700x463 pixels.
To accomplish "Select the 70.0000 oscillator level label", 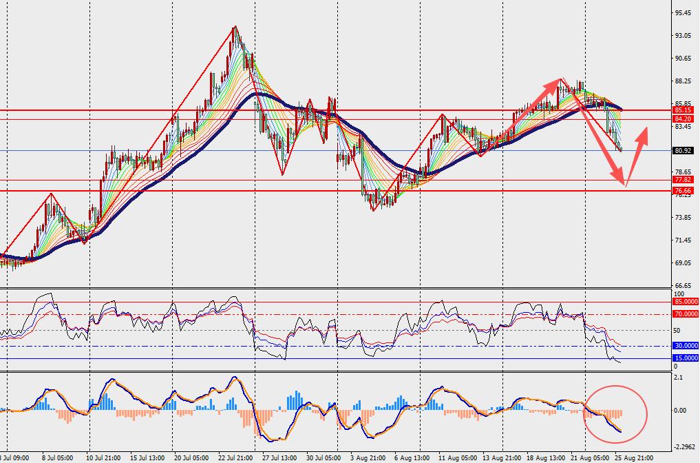I will (686, 314).
